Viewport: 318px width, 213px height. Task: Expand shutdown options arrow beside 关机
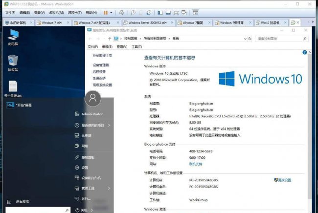92,210
